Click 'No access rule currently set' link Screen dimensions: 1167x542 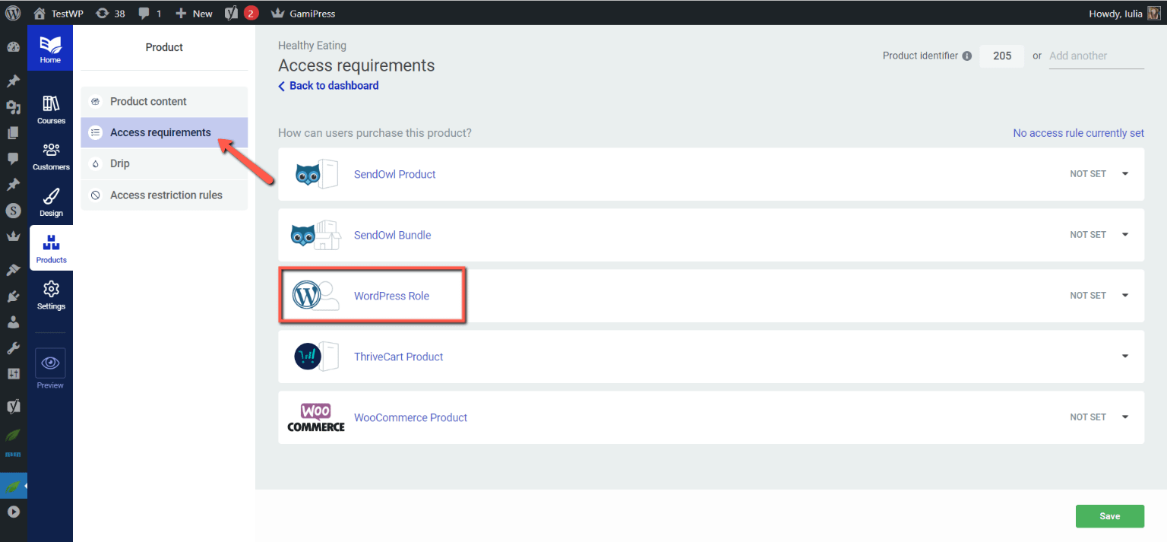point(1078,133)
